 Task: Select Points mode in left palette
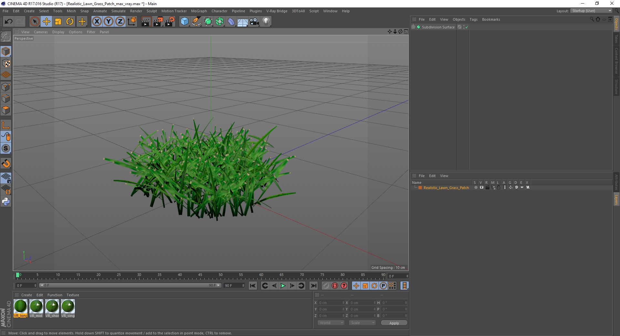6,87
